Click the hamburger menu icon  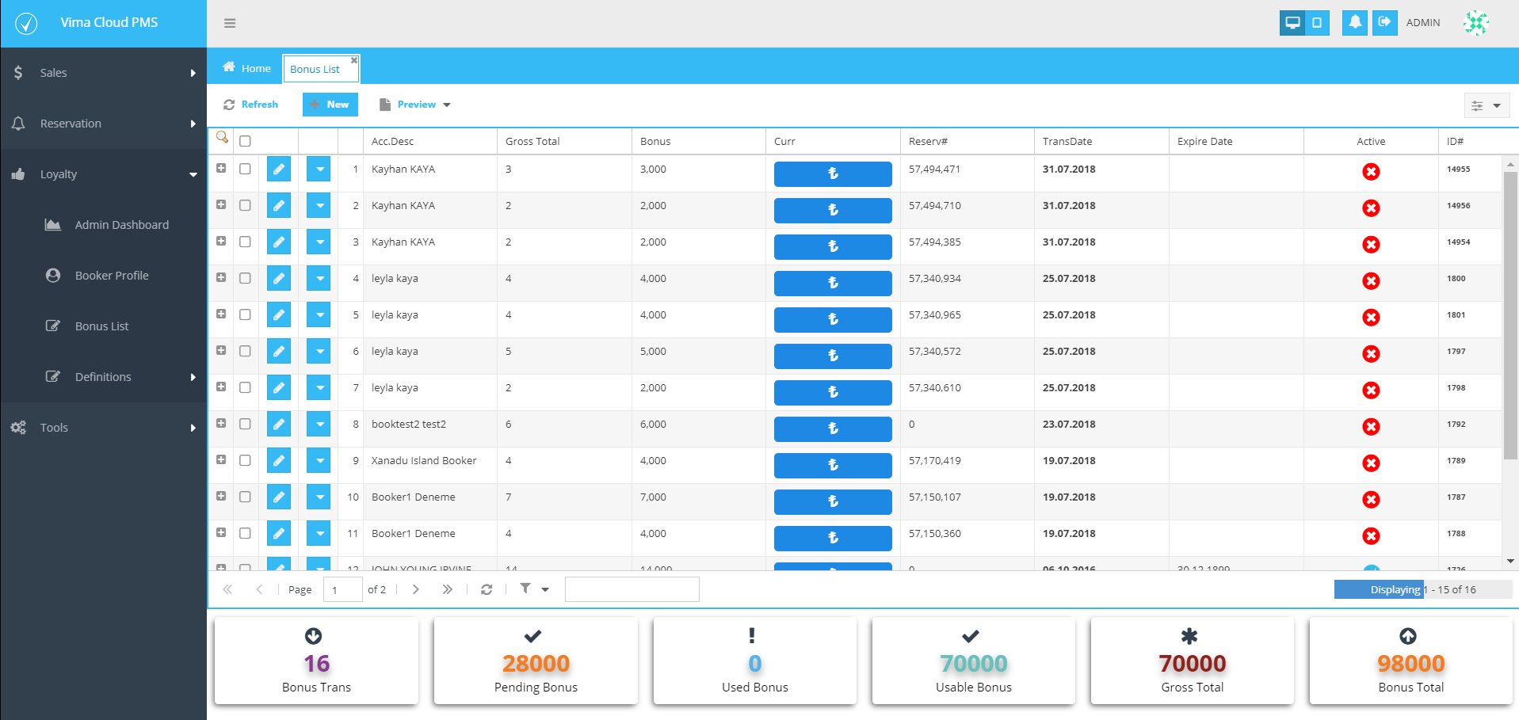230,23
